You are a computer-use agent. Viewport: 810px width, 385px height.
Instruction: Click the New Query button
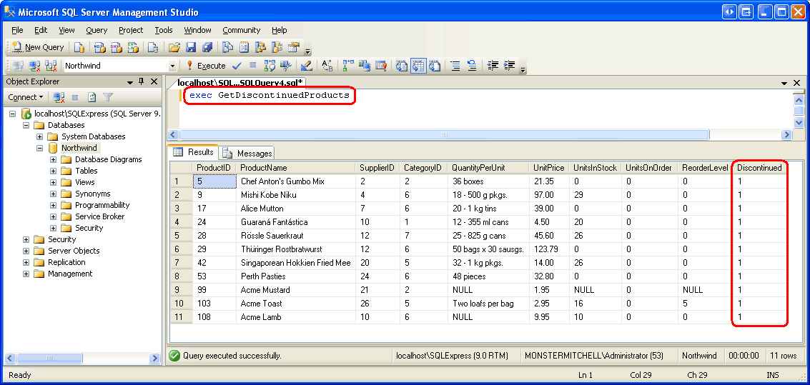click(x=39, y=47)
